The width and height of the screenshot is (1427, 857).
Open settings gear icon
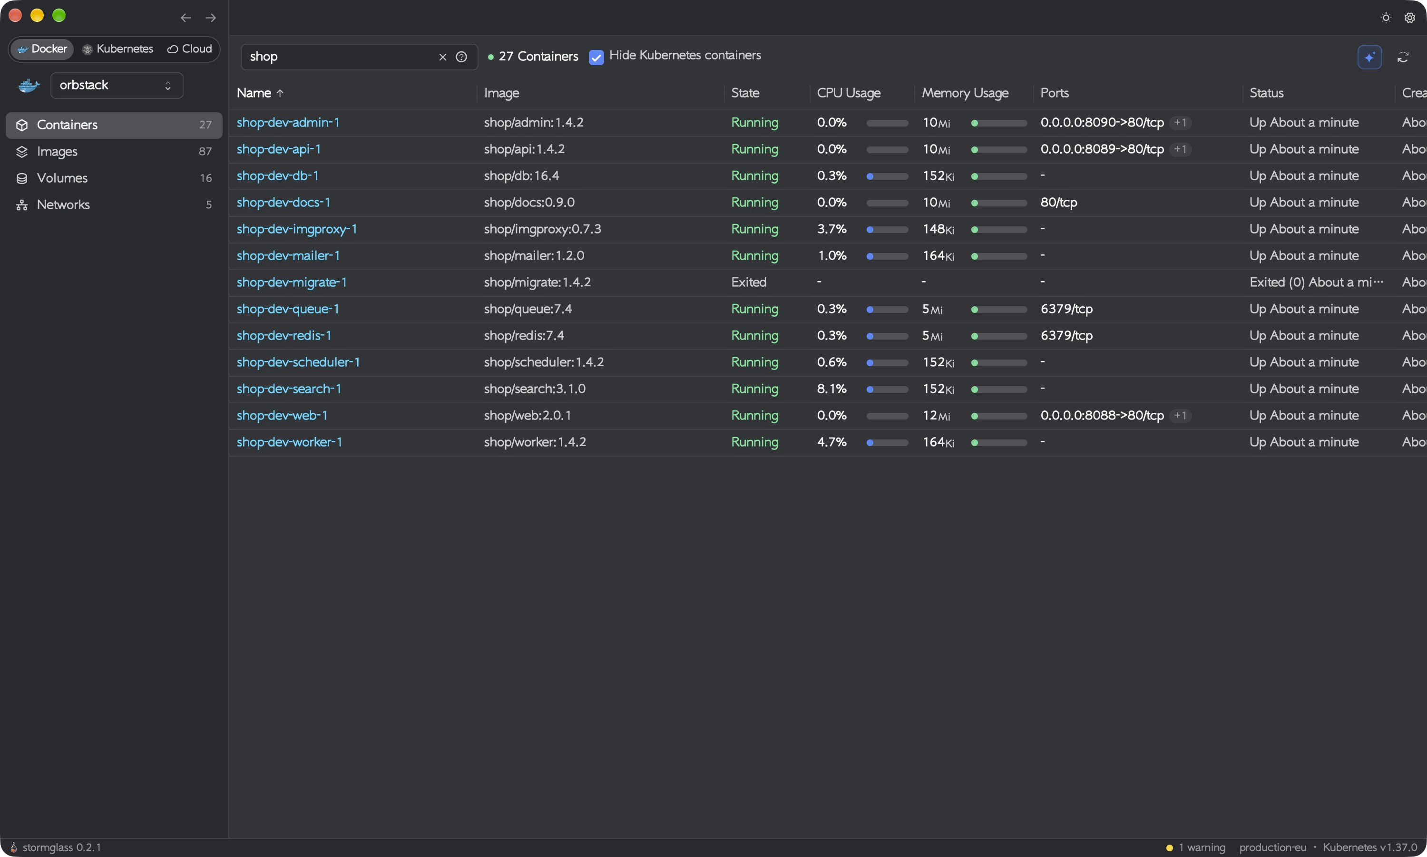coord(1410,17)
